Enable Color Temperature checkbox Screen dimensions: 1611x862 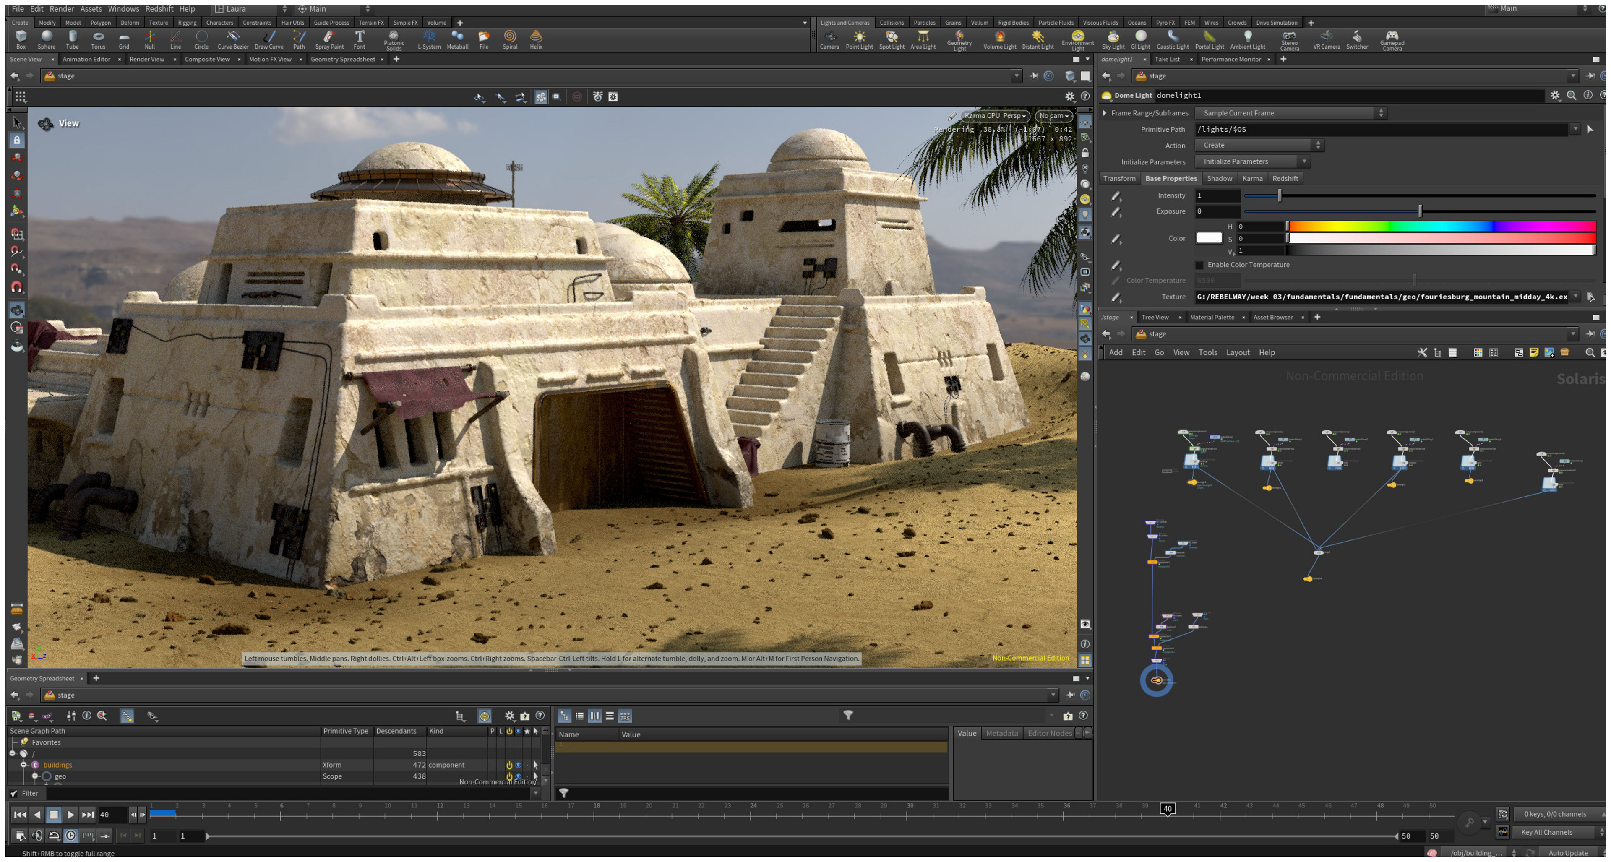[1199, 265]
